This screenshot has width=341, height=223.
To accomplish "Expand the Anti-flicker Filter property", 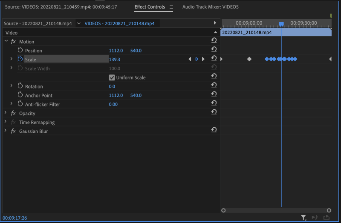I will pos(12,103).
